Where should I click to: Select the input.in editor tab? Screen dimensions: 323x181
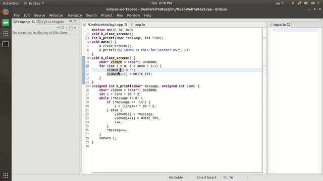point(279,25)
